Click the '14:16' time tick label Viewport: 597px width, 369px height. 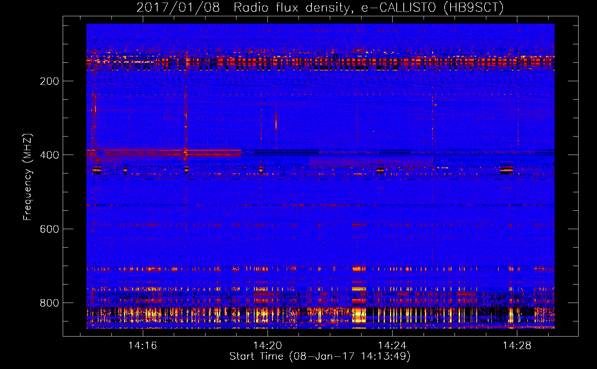[142, 345]
